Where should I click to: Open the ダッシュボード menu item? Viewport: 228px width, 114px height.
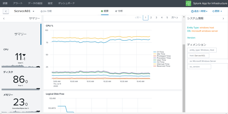(66, 3)
